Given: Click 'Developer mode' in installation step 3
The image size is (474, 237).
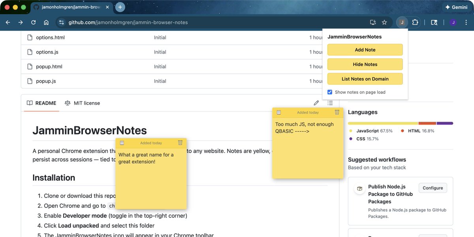Looking at the screenshot, I should click(85, 216).
